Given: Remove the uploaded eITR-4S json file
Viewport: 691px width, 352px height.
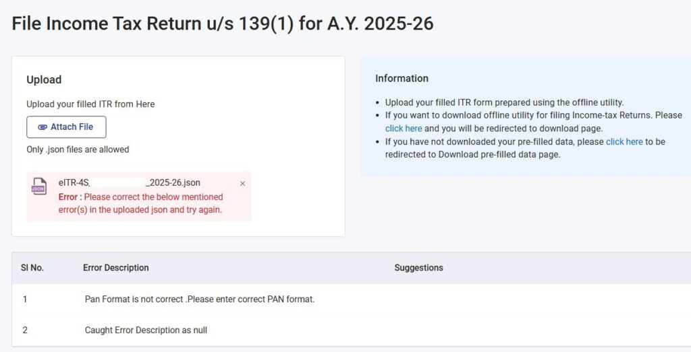Looking at the screenshot, I should pyautogui.click(x=242, y=184).
